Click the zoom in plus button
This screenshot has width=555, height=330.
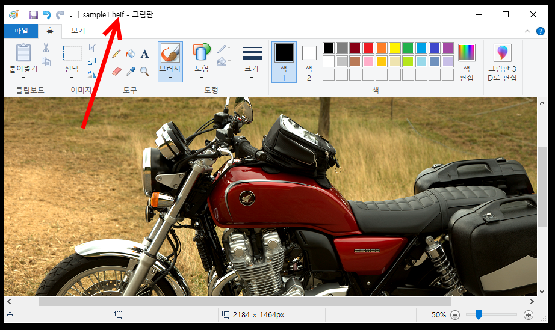point(528,315)
